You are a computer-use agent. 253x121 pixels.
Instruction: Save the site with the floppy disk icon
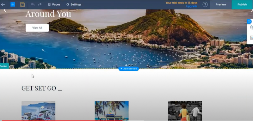tap(22, 4)
